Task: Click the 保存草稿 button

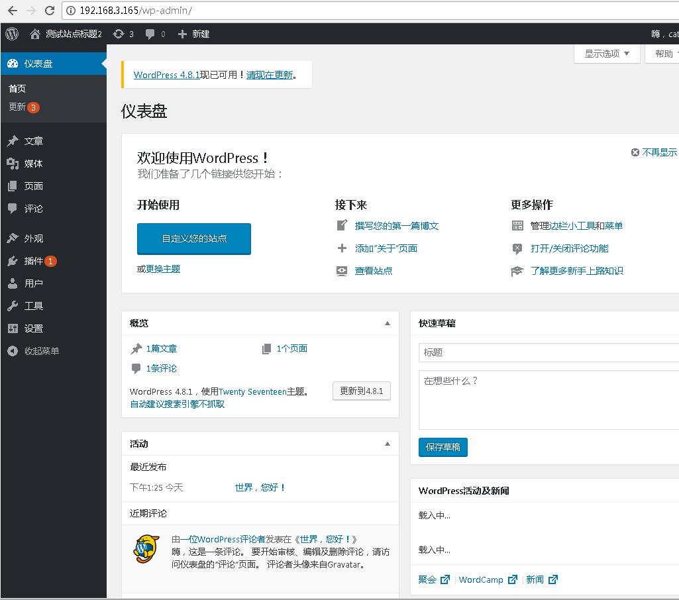Action: tap(443, 447)
